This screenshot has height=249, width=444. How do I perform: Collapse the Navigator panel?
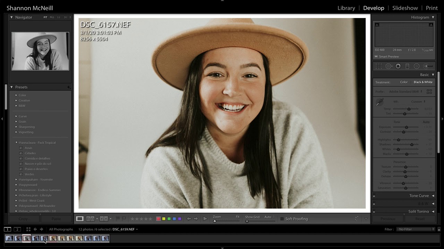click(x=11, y=17)
